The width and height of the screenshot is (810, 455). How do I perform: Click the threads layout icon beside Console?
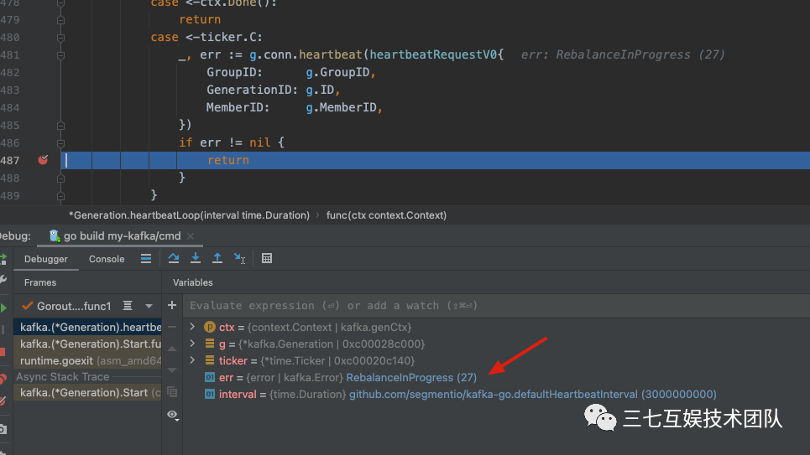click(x=146, y=258)
